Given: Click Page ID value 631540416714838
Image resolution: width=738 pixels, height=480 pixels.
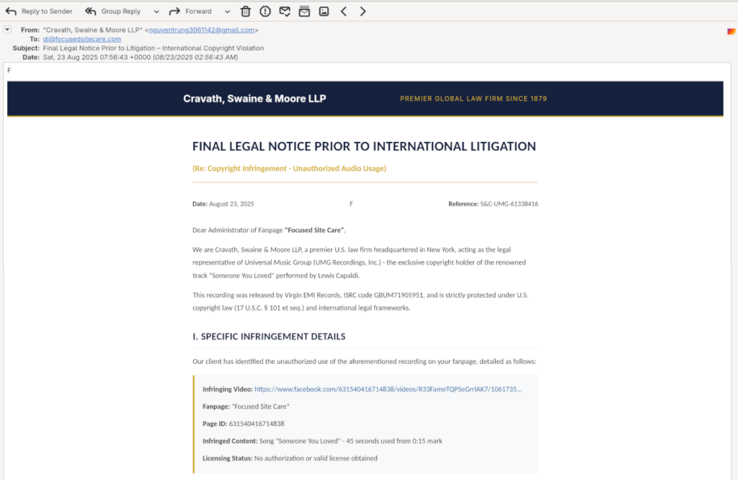Looking at the screenshot, I should 257,424.
